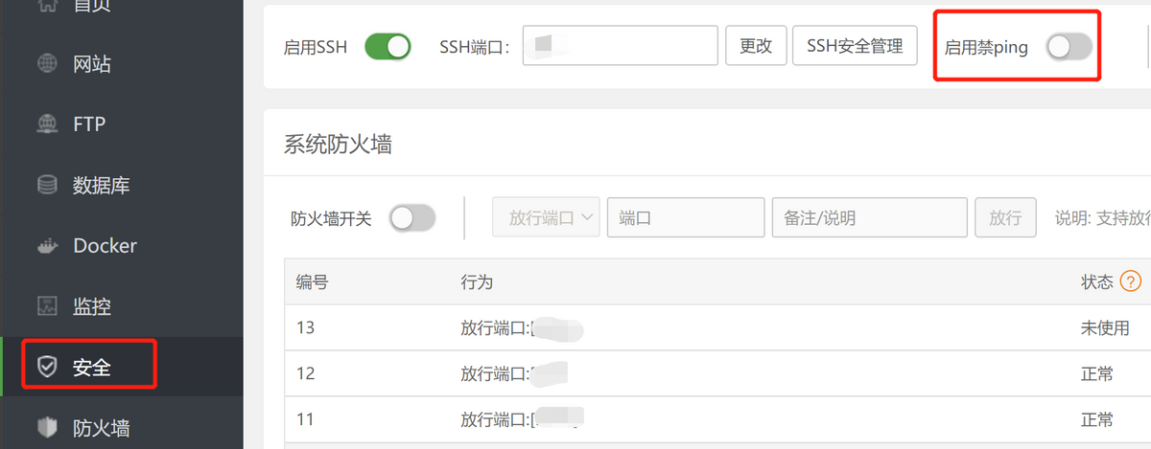Click the 安全 shield checkmark icon
The height and width of the screenshot is (449, 1151).
(x=46, y=367)
